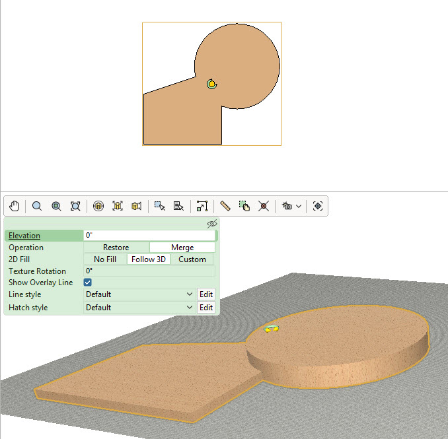Select the Merge operation
448x439 pixels.
(182, 248)
